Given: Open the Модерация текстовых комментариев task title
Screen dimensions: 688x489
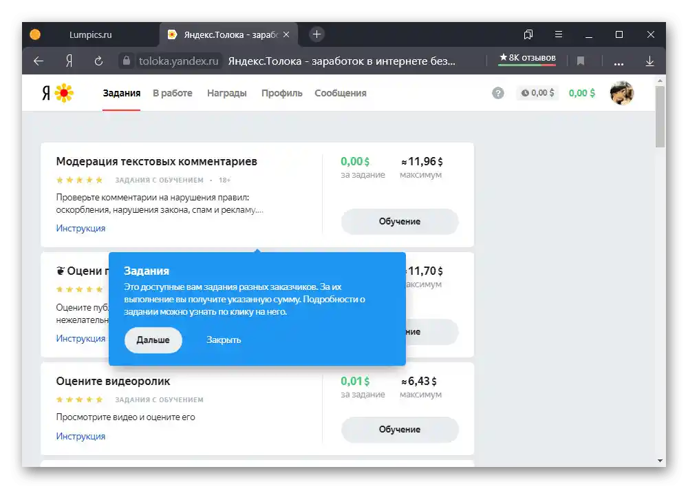Looking at the screenshot, I should (x=157, y=161).
